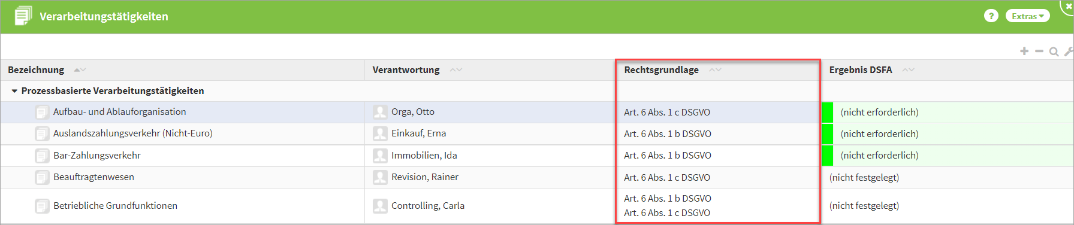The width and height of the screenshot is (1074, 225).
Task: Select Betriebliche Grundfunktionen entry
Action: click(x=115, y=206)
